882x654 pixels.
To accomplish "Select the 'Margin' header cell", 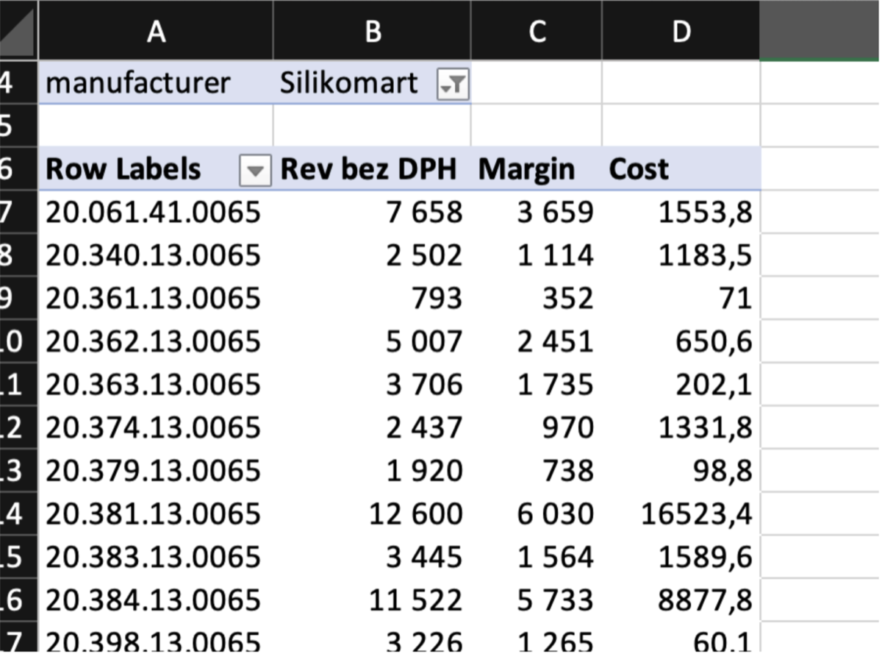I will pos(537,169).
